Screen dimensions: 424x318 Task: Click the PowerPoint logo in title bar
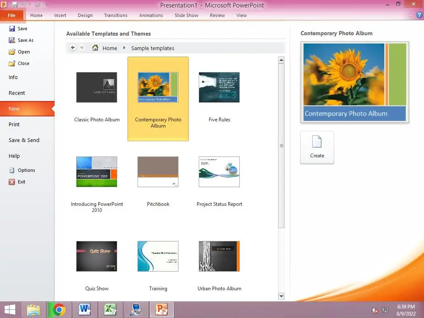point(4,5)
